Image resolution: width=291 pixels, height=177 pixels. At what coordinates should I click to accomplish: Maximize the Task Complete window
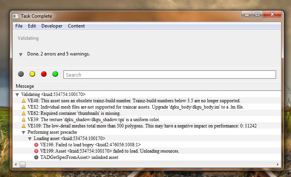point(257,15)
